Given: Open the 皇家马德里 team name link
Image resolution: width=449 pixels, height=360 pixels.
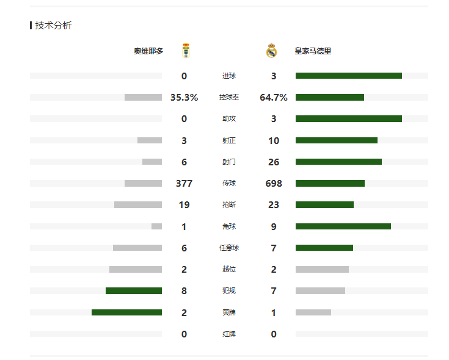Looking at the screenshot, I should 313,51.
